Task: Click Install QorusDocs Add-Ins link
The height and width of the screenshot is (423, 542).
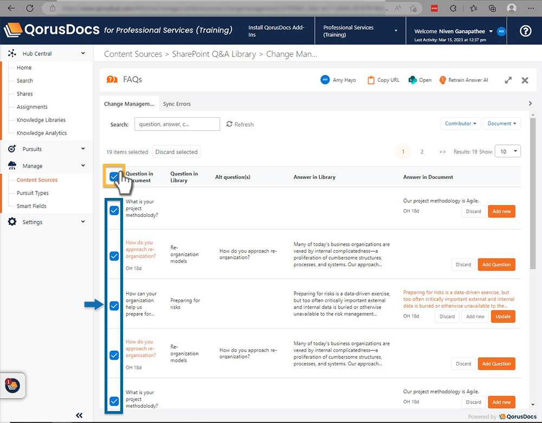Action: (276, 31)
